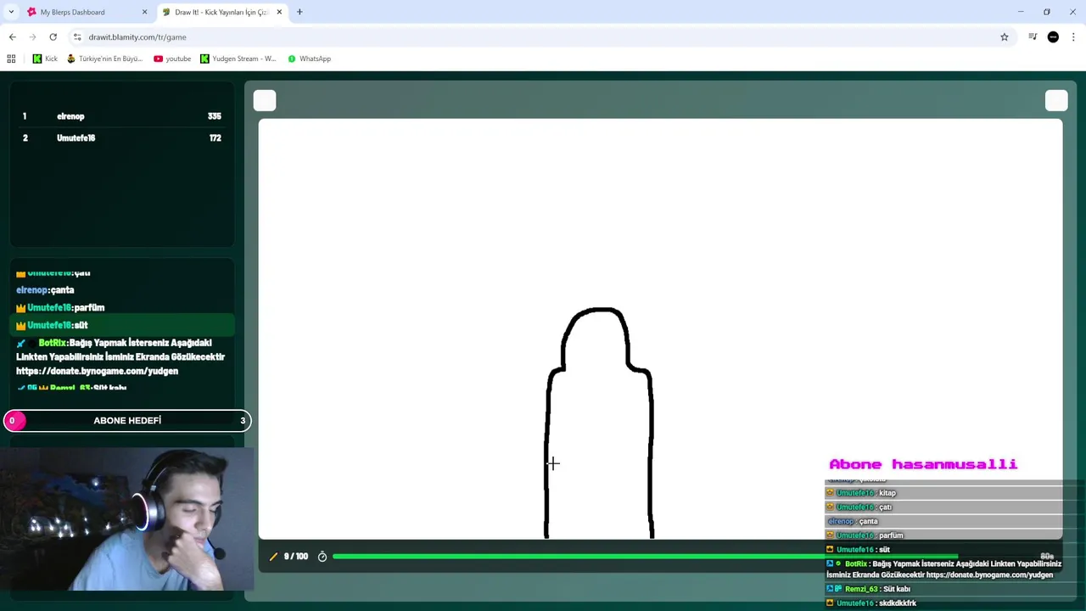Click the drawit.blamity.com address bar

coord(137,37)
